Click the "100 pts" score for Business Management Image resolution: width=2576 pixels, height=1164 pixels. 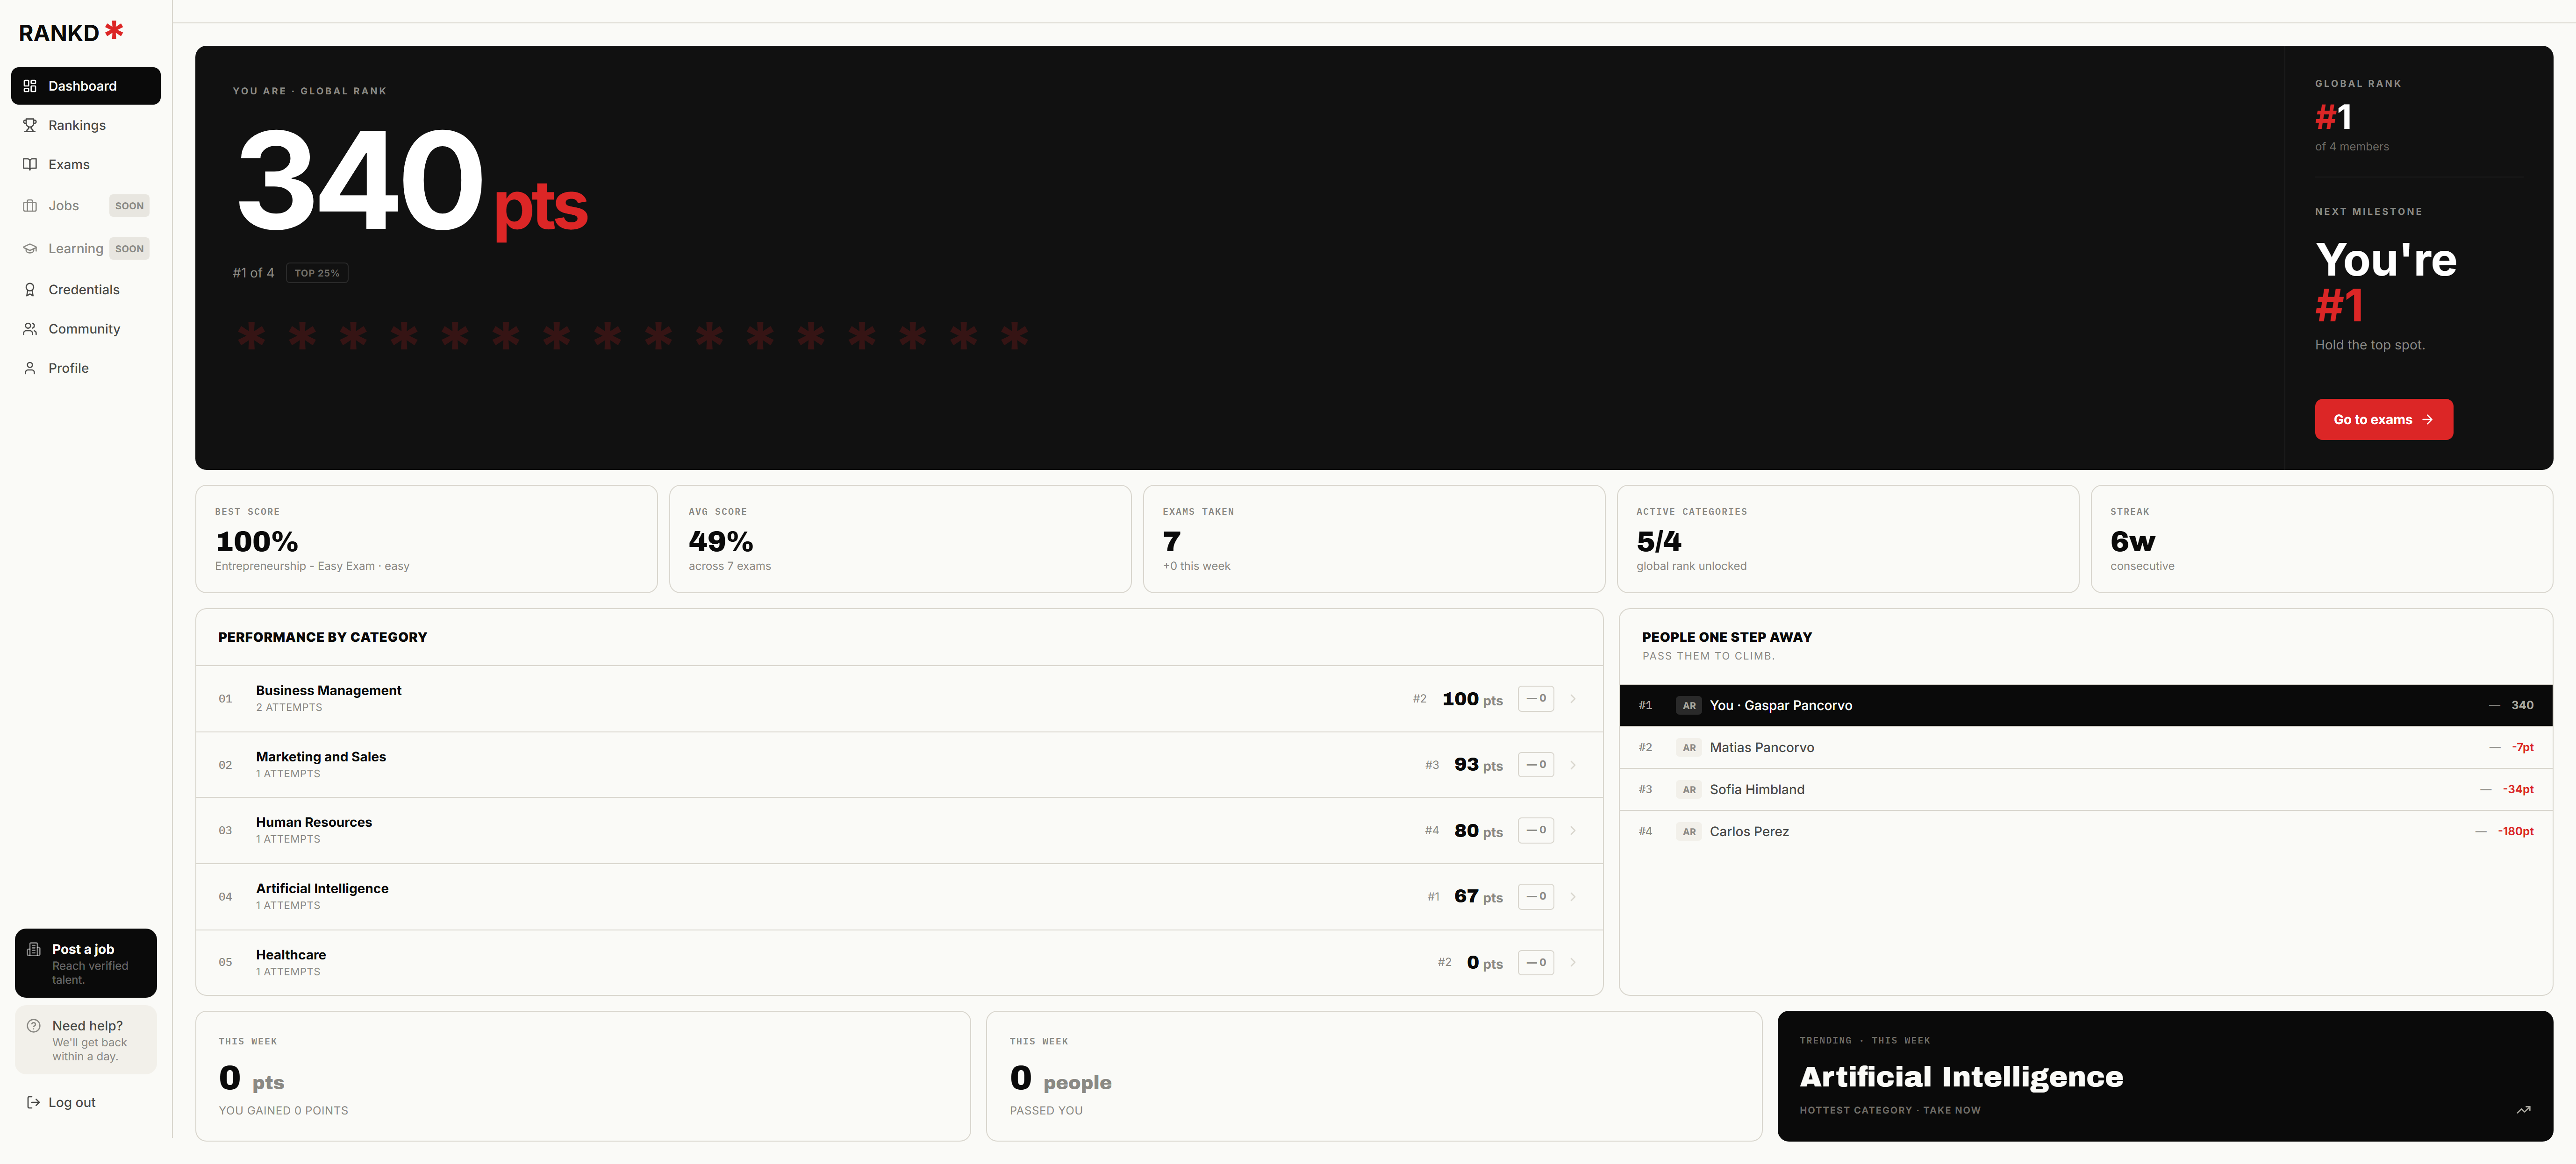coord(1472,699)
